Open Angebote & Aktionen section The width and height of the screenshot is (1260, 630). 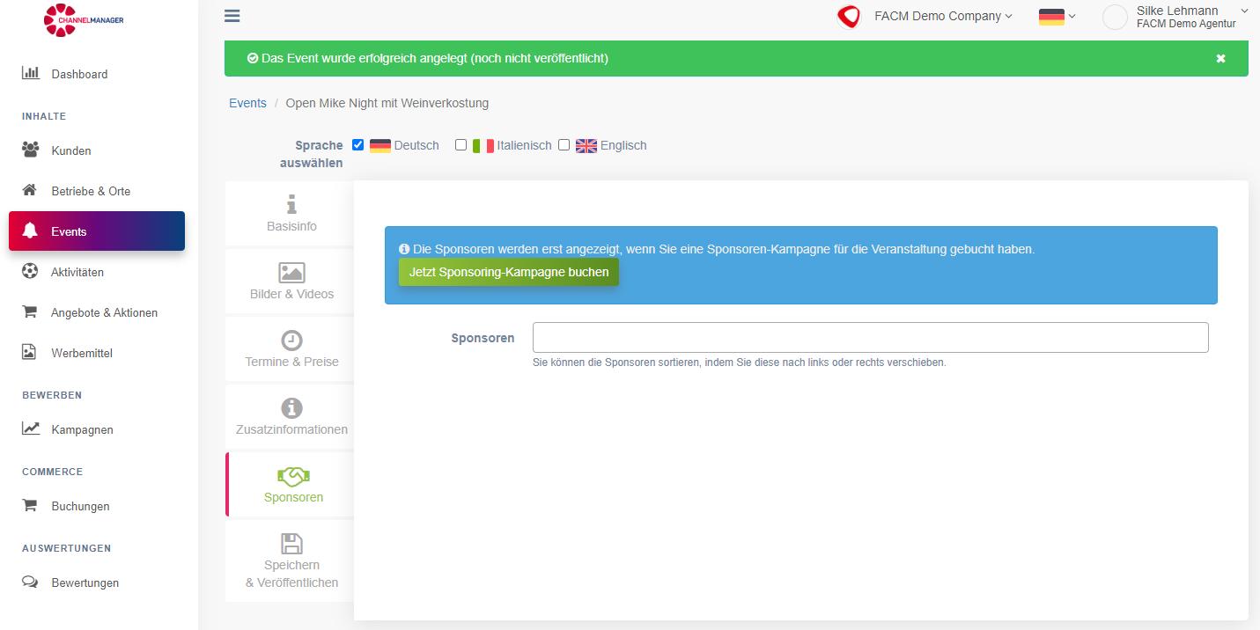click(105, 312)
